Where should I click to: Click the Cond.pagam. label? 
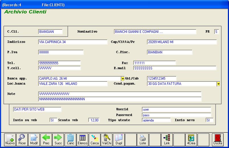124,84
